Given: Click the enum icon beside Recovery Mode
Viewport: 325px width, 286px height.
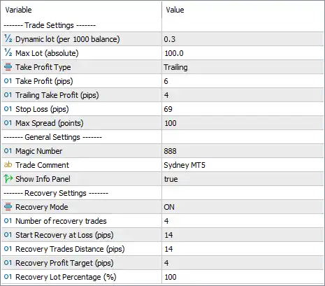Looking at the screenshot, I should coord(8,207).
